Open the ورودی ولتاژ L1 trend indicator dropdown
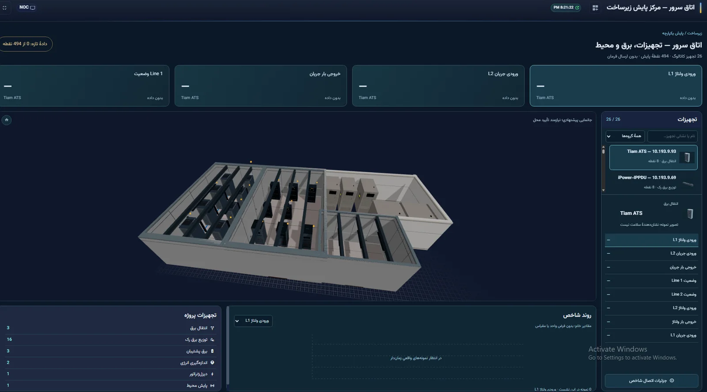The width and height of the screenshot is (707, 392). [x=253, y=321]
